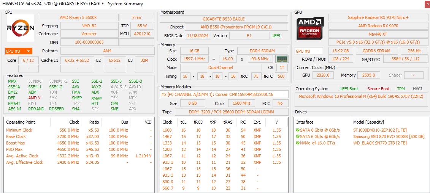
Task: Click the Secure Boot indicator
Action: [x=378, y=89]
